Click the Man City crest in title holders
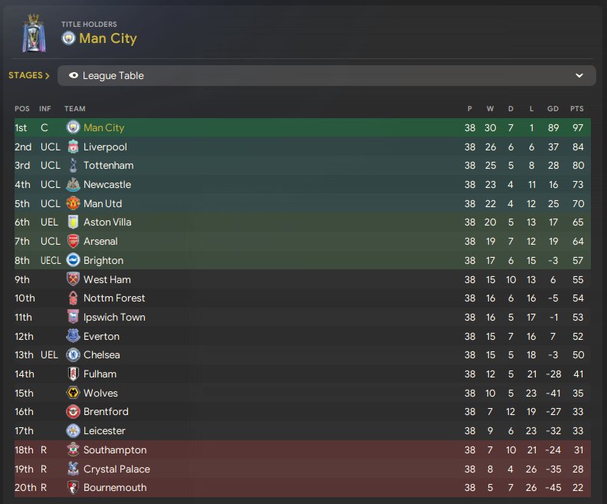 pyautogui.click(x=69, y=38)
